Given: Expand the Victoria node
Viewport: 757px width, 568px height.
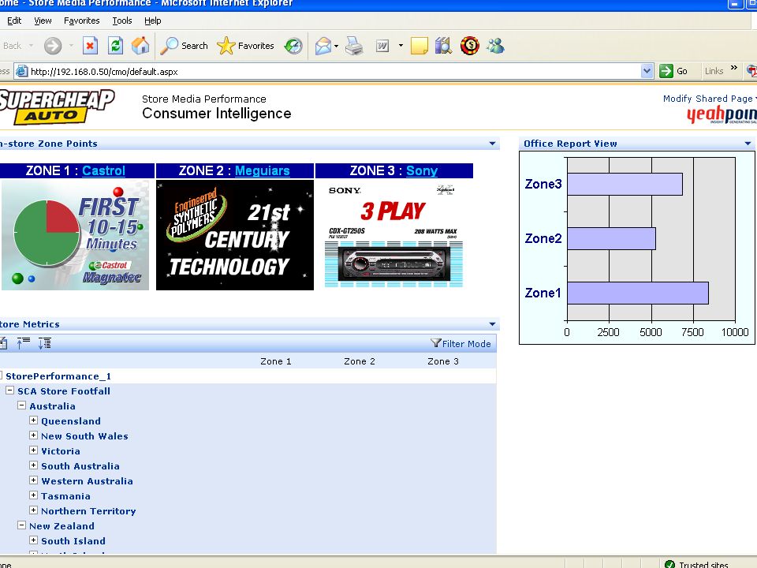Looking at the screenshot, I should point(33,450).
